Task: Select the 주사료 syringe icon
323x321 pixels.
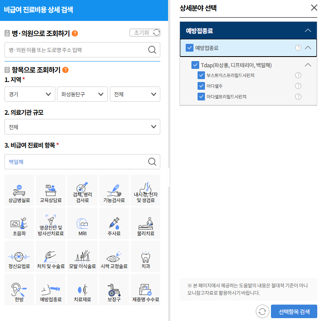Action: click(x=114, y=223)
